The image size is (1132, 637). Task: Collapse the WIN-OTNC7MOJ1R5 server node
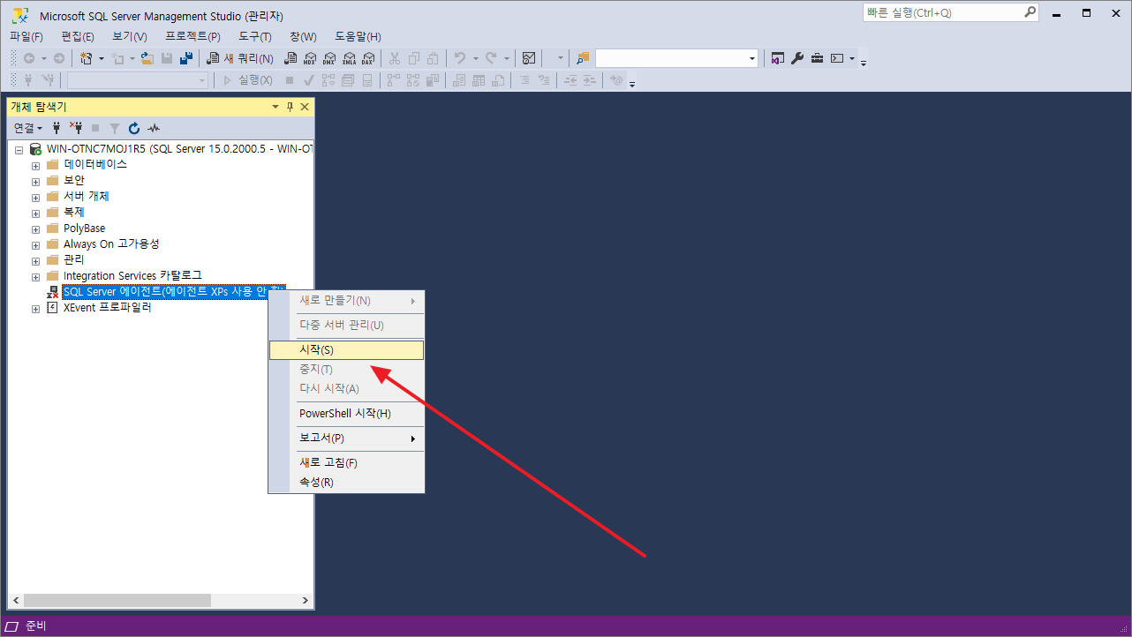tap(19, 150)
